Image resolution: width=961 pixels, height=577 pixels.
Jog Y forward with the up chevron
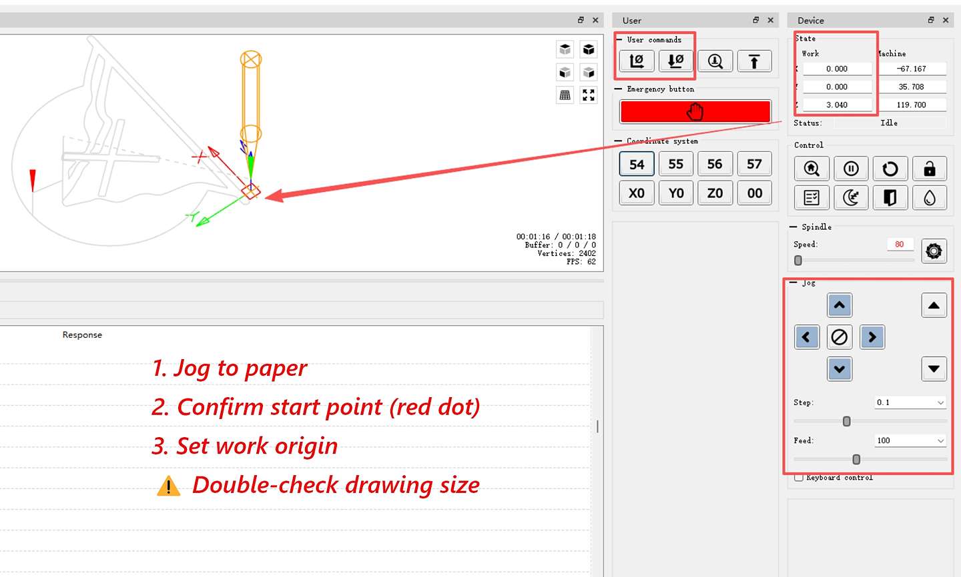[x=840, y=305]
